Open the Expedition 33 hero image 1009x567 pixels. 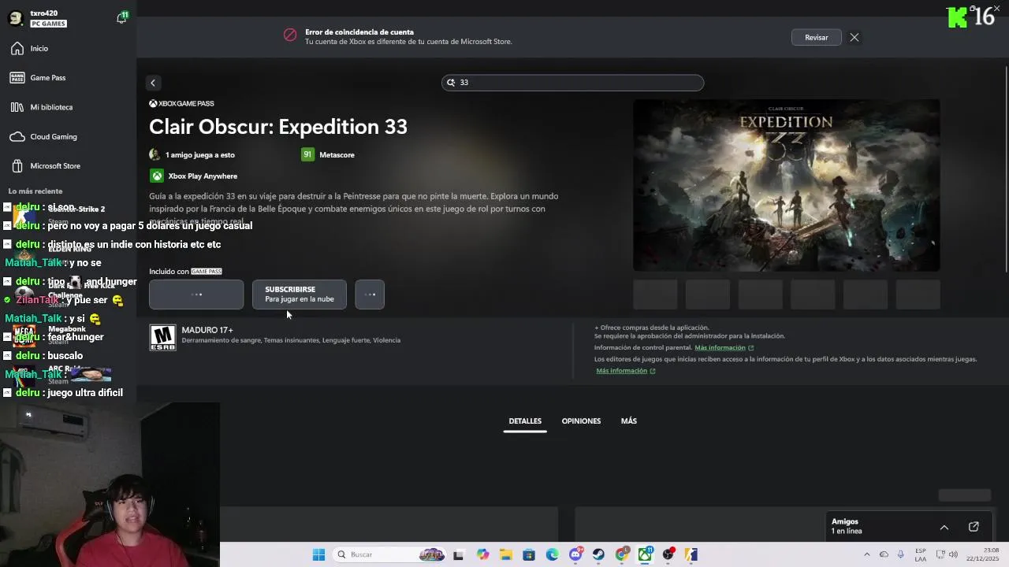(786, 185)
